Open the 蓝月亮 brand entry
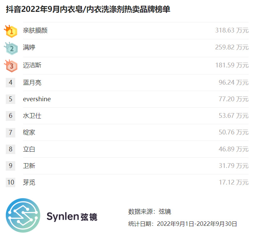The image size is (255, 237). [32, 82]
